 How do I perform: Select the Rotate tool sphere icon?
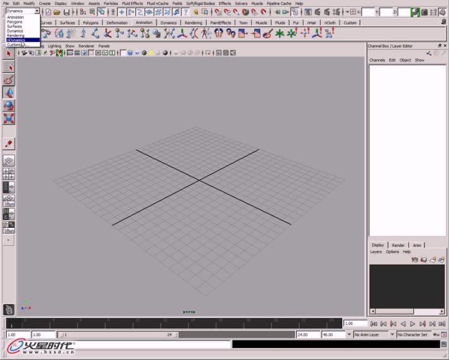[x=9, y=106]
